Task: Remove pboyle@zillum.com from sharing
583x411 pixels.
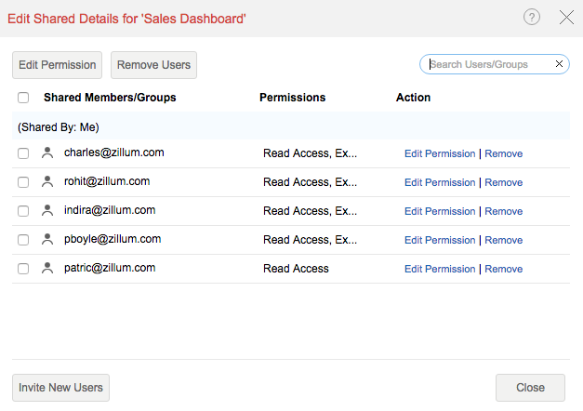Action: coord(503,240)
